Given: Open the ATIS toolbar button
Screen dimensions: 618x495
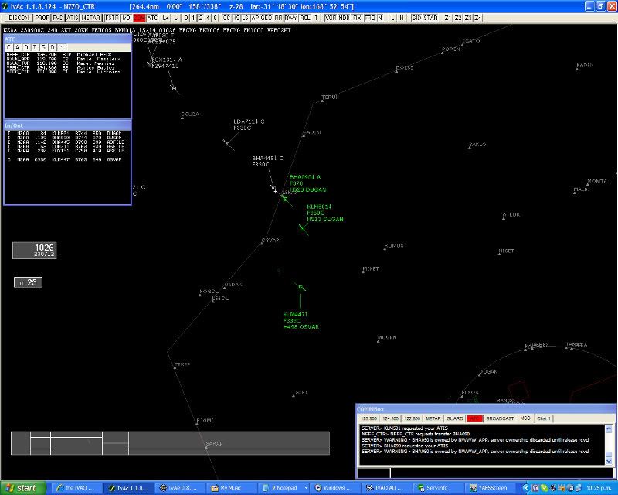Looking at the screenshot, I should coord(73,17).
